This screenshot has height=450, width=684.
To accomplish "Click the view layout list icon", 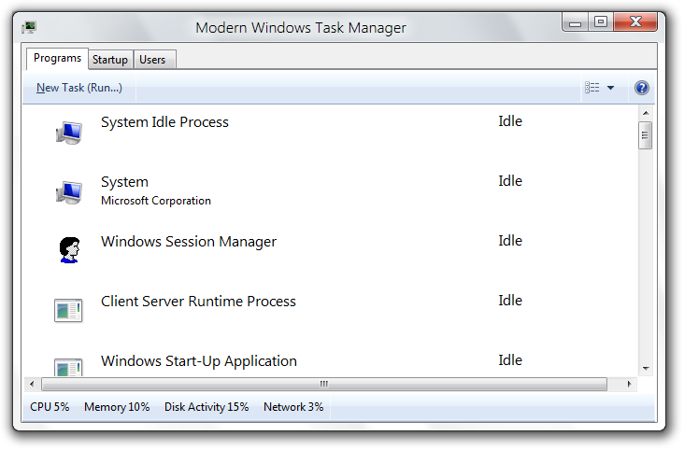I will 592,88.
